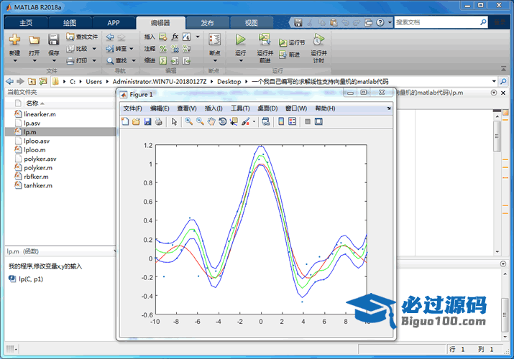Switch to the View (视图) tab
Screen dimensions: 514x359
point(252,23)
